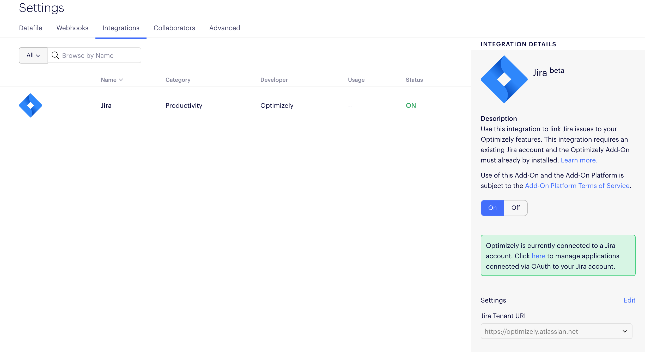Open the Webhooks tab
This screenshot has height=352, width=645.
click(x=72, y=28)
